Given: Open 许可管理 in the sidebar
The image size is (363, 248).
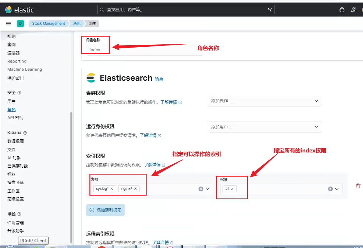Looking at the screenshot, I should point(16,223).
